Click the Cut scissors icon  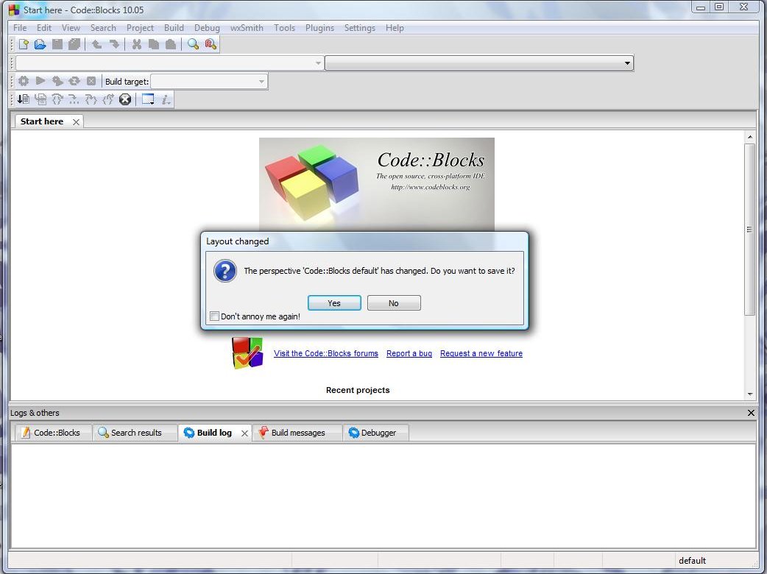(136, 44)
